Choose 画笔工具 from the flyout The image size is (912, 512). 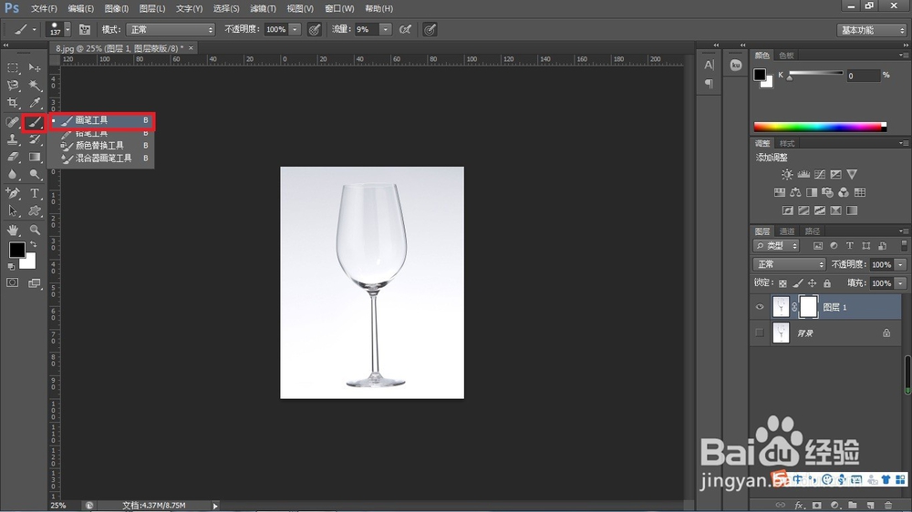(x=101, y=120)
